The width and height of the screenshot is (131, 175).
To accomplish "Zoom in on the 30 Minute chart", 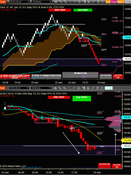I will [65, 88].
